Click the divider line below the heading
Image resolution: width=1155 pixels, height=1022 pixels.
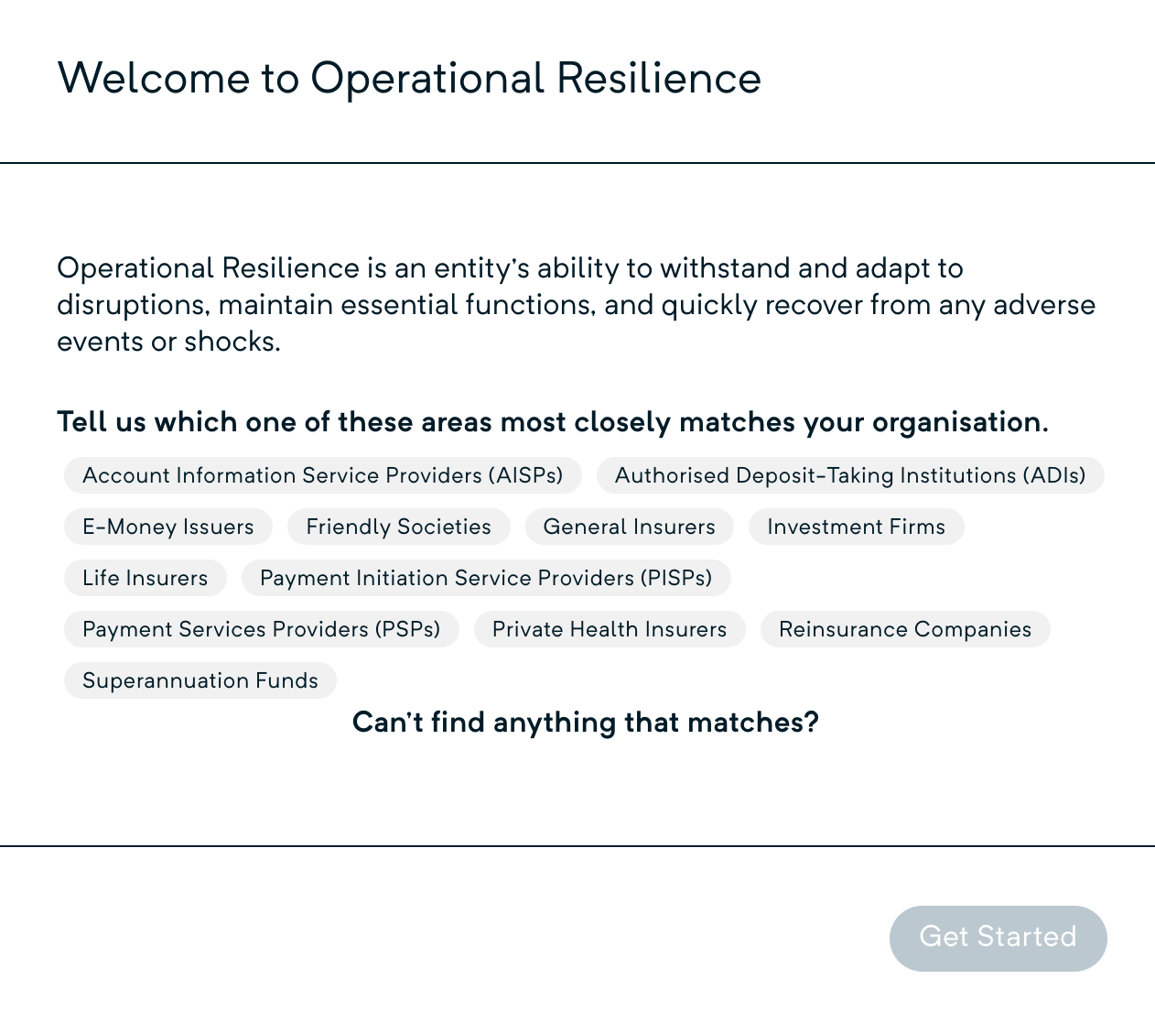pos(577,163)
